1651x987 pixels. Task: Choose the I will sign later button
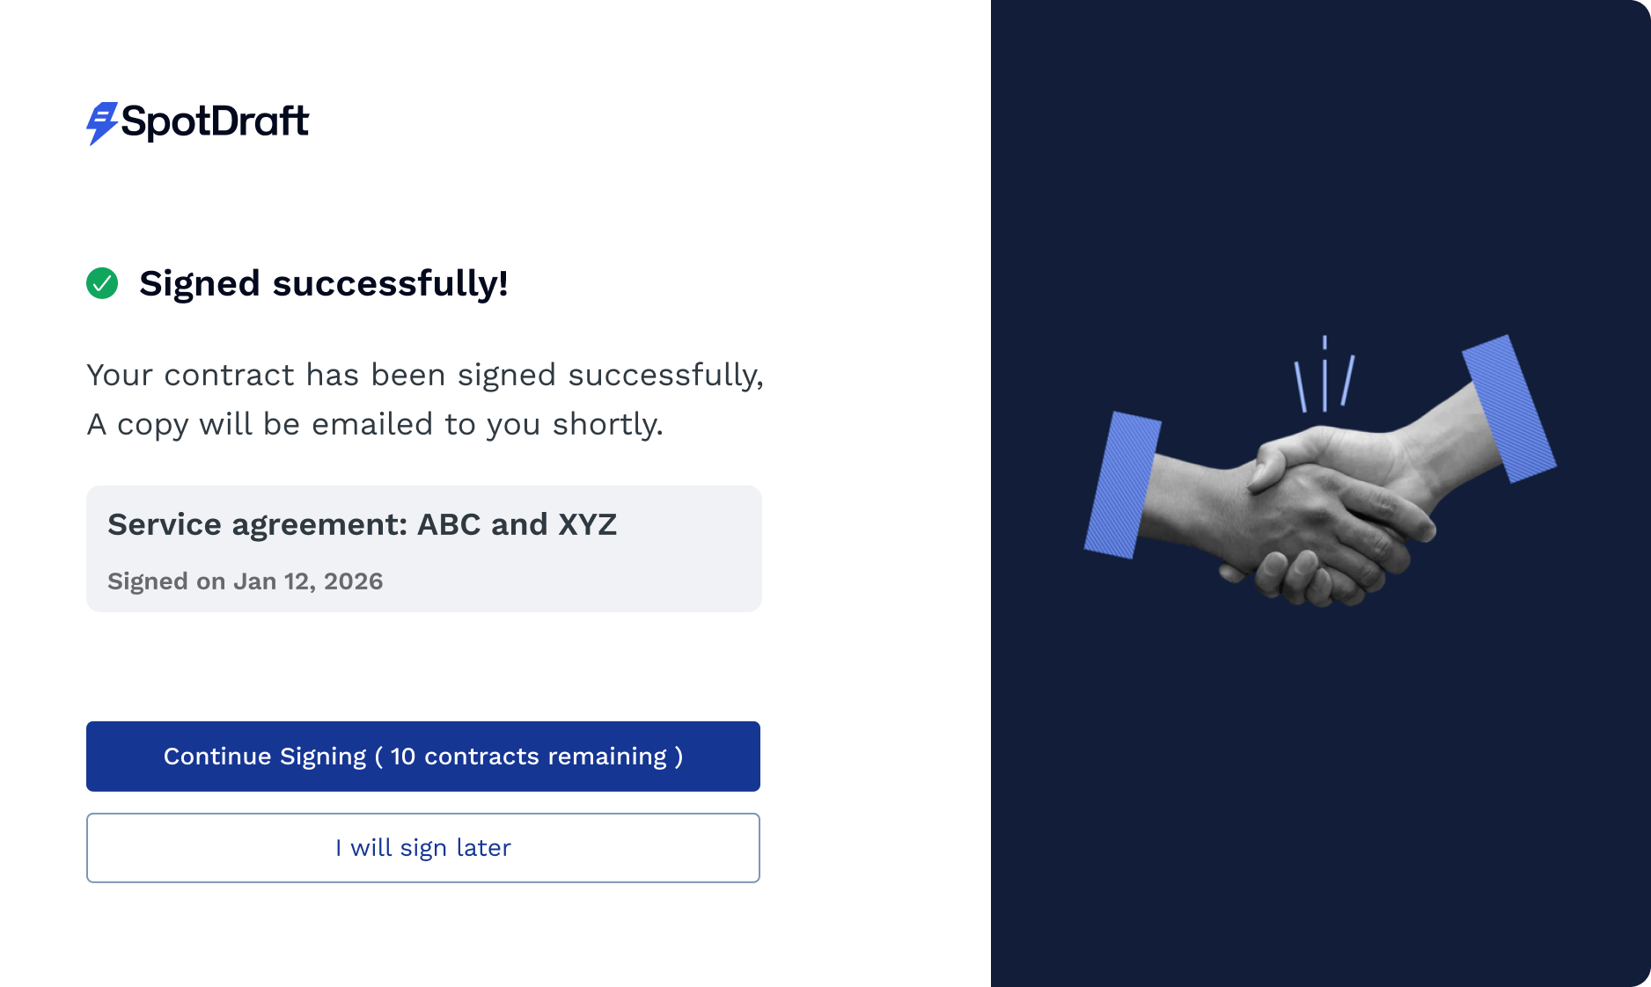(423, 848)
